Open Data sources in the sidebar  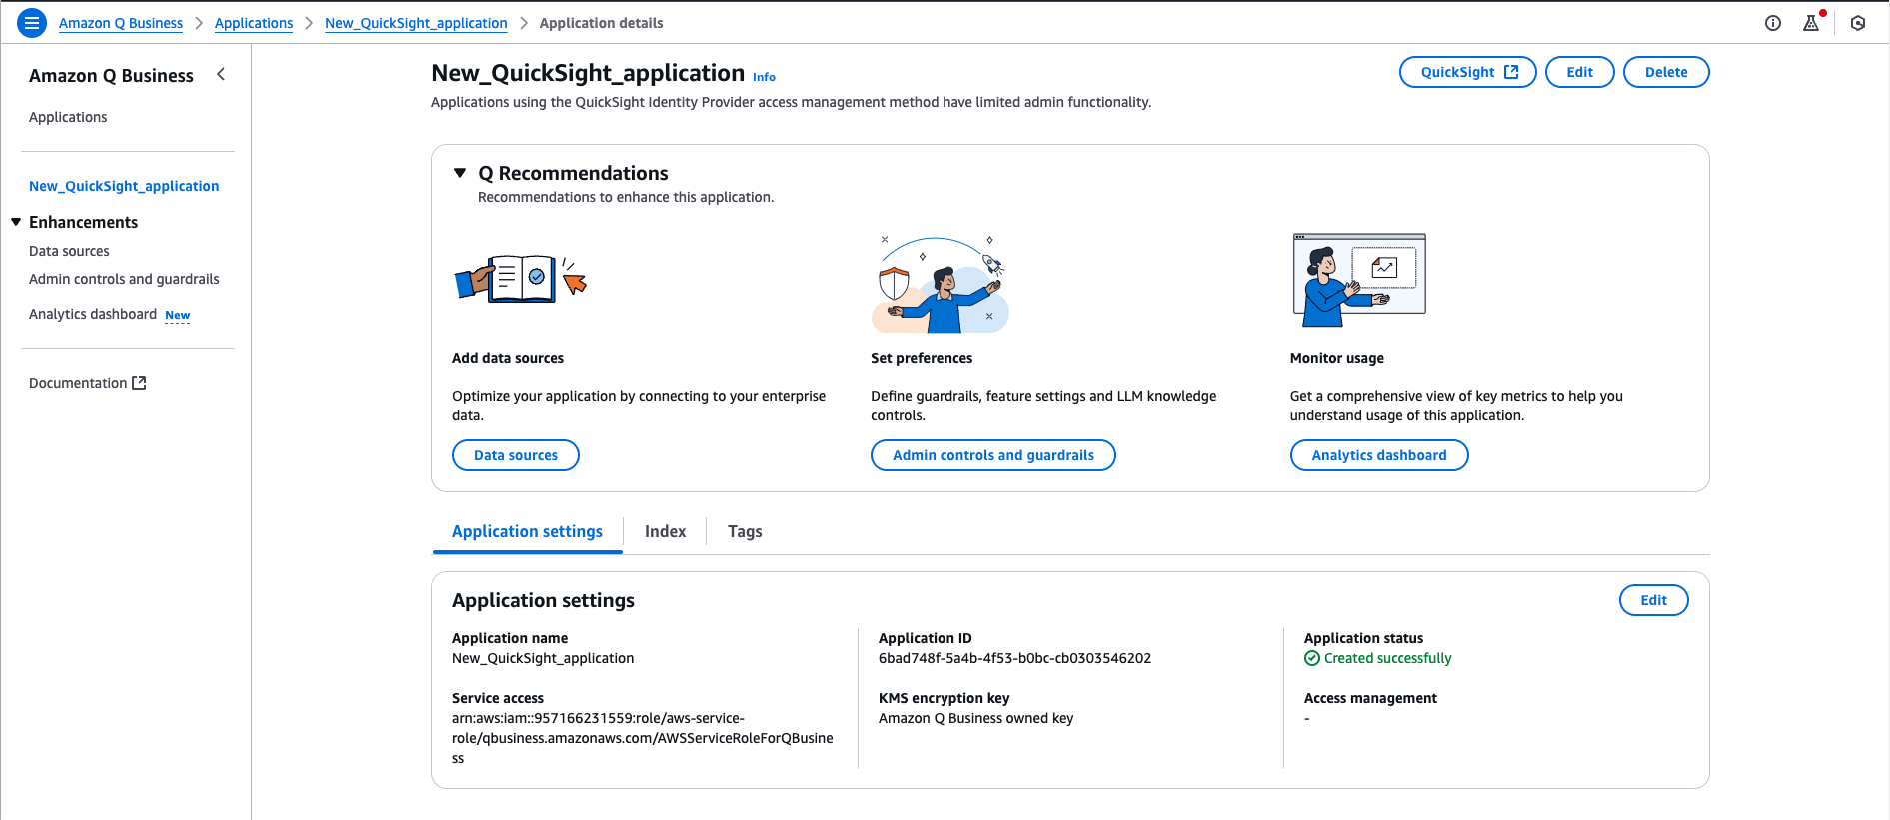69,251
